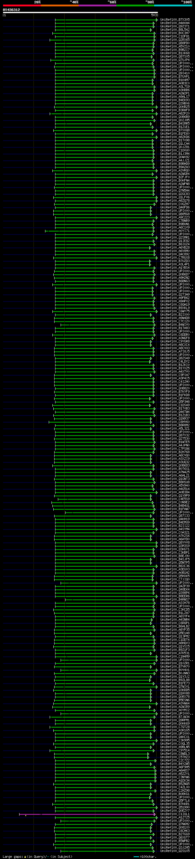The width and height of the screenshot is (195, 859).
Task: Select the UniRef100_A1ZT25 label
Action: pyautogui.click(x=175, y=817)
